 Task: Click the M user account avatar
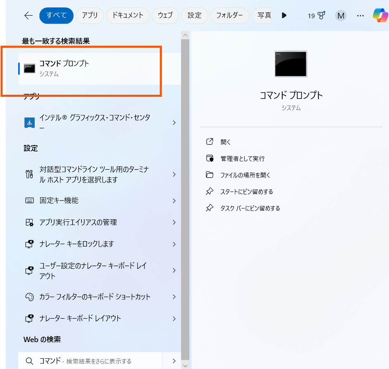pos(341,16)
